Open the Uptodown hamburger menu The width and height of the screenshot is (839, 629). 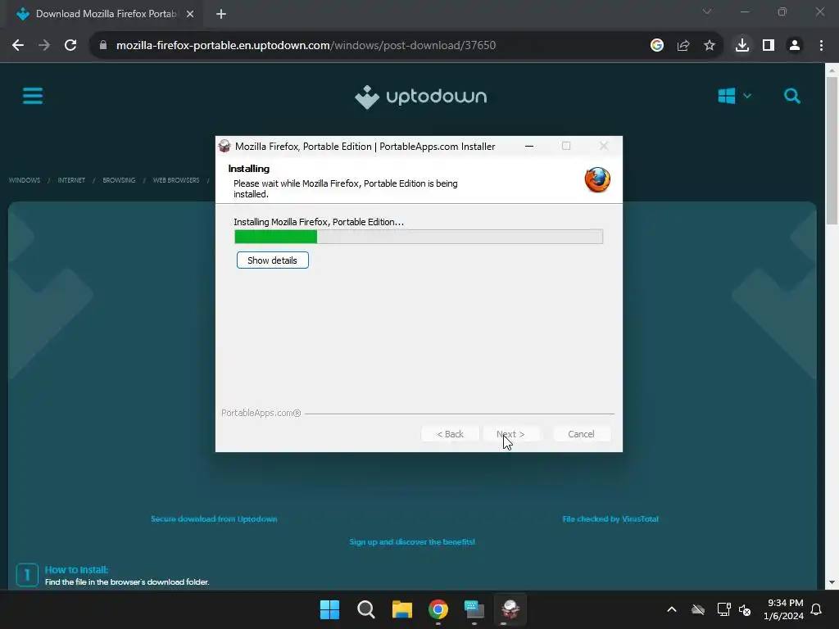point(33,97)
